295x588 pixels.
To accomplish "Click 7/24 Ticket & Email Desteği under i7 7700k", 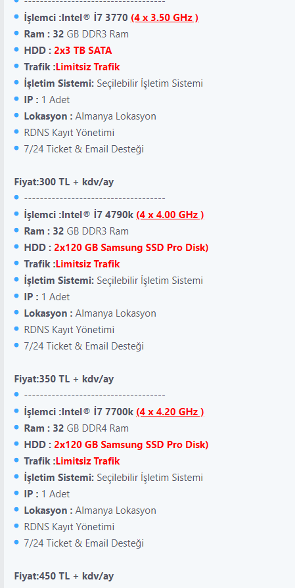I will [x=83, y=543].
